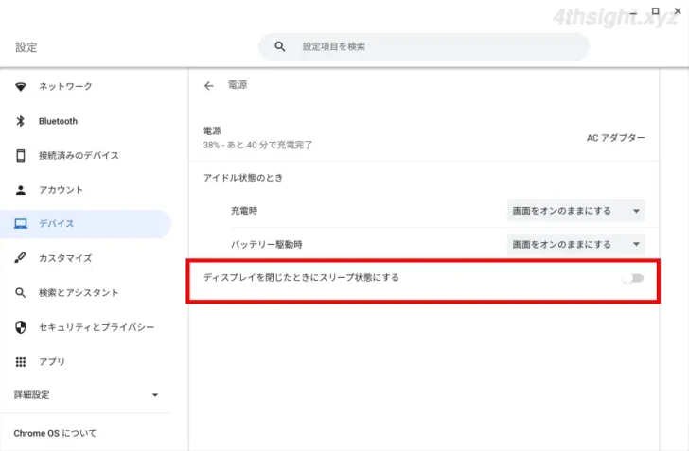
Task: Open the アプリ settings section
Action: pyautogui.click(x=86, y=362)
